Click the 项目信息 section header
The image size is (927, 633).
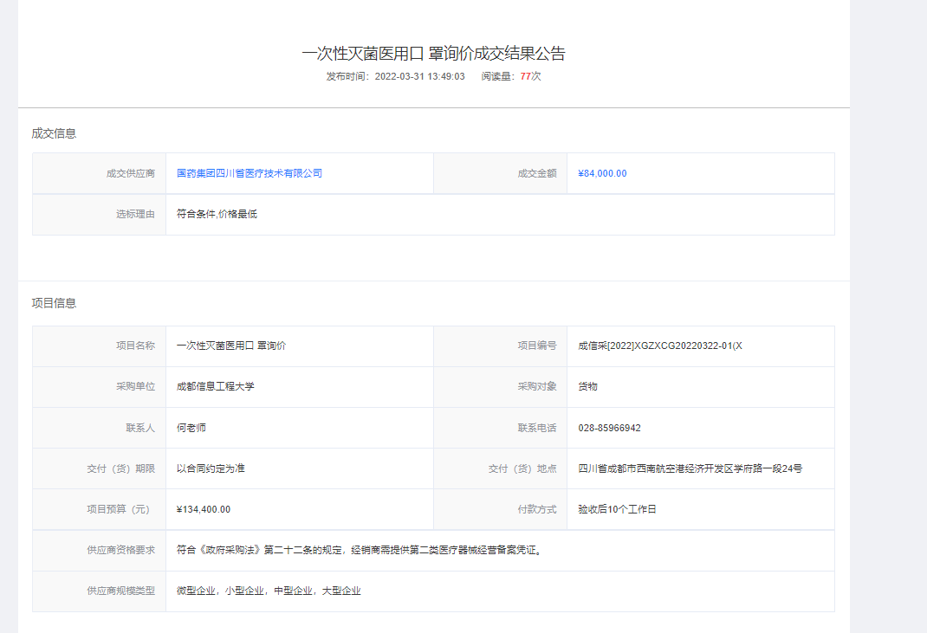[54, 303]
